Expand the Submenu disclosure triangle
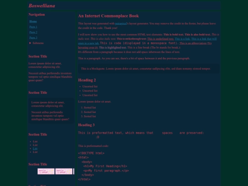This screenshot has height=186, width=248. [30, 43]
